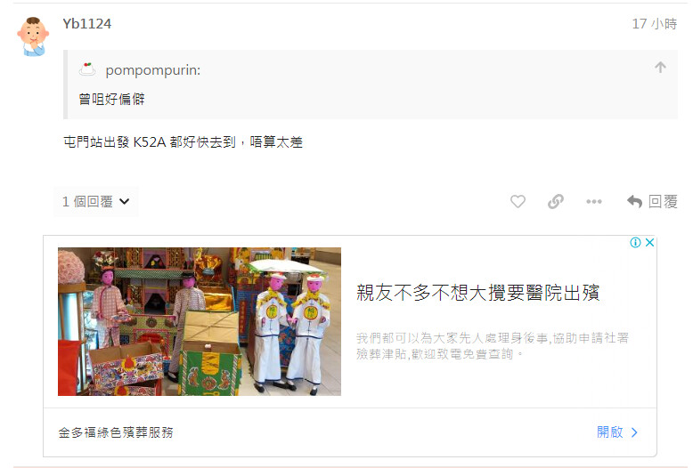
Task: Click pompompurin's small pudding avatar
Action: (87, 69)
